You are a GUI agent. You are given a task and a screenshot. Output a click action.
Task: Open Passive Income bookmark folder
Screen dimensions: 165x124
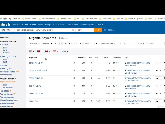tap(89, 19)
